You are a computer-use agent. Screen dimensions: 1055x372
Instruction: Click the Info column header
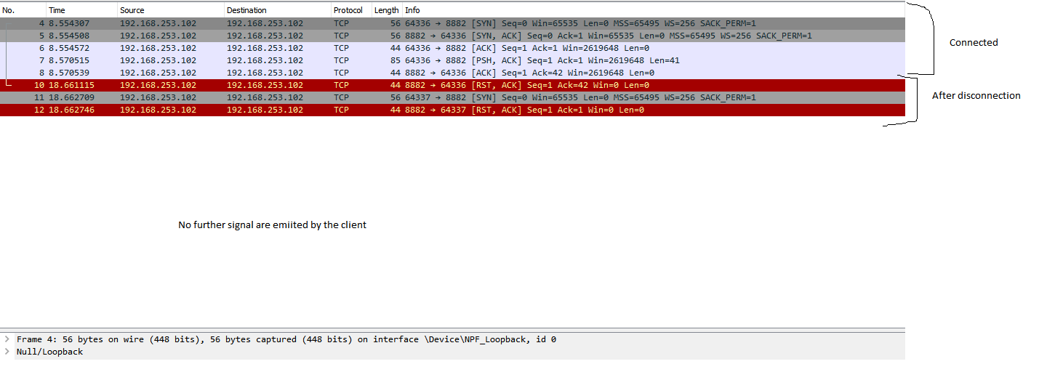pyautogui.click(x=654, y=10)
